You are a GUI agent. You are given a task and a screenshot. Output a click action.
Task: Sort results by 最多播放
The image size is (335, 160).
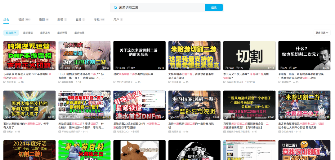28,33
